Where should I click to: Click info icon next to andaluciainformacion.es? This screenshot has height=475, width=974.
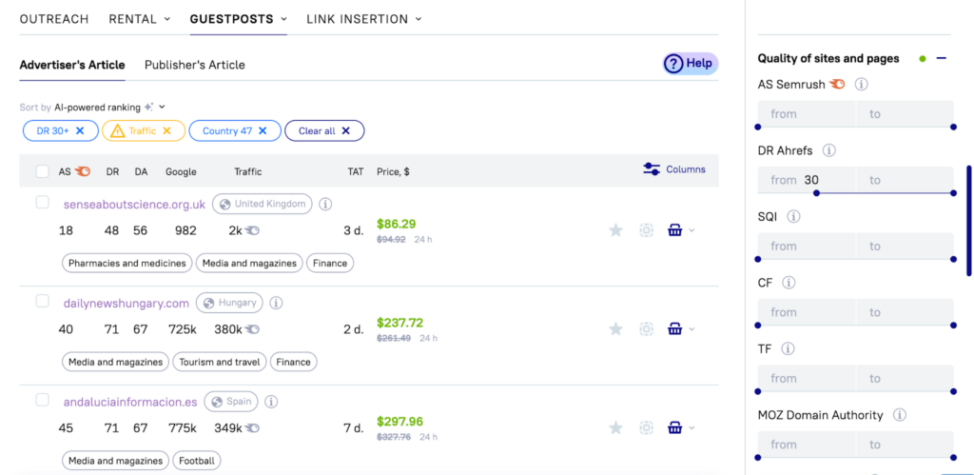(x=271, y=402)
